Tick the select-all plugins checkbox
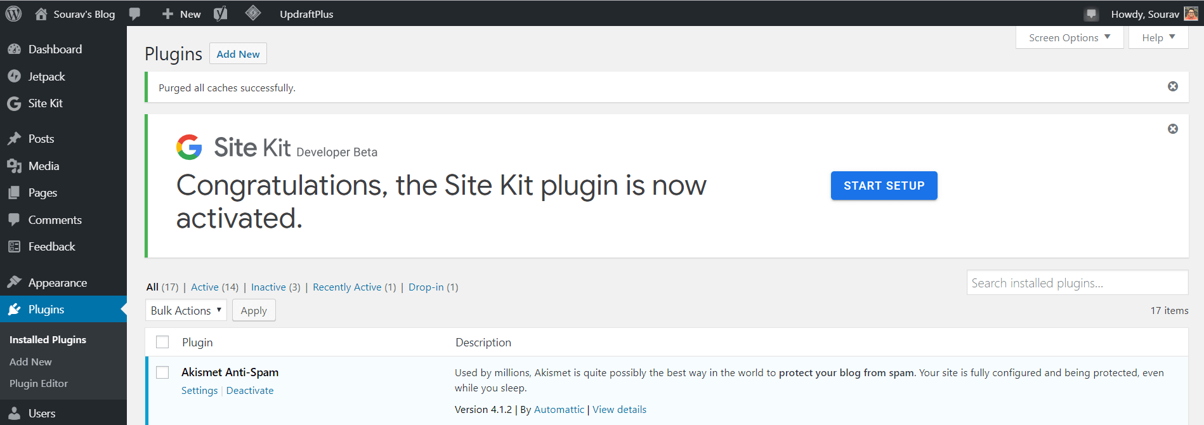 point(162,343)
